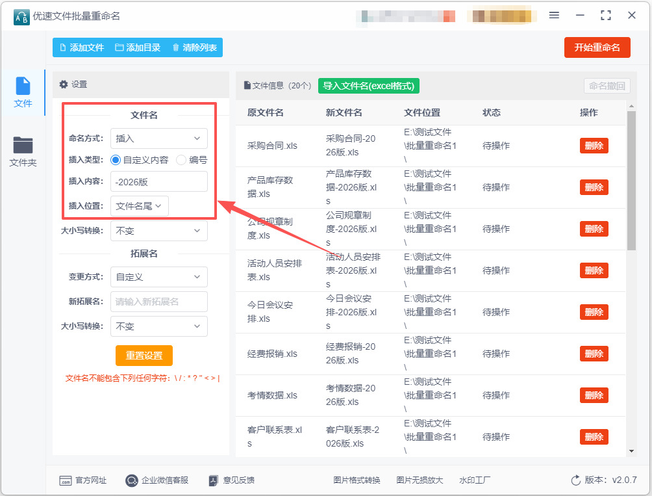Delete the 今日会议安排.xls row
652x496 pixels.
594,312
